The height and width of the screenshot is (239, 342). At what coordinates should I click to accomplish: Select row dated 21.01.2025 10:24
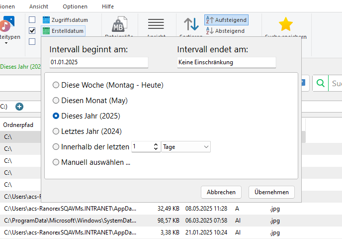point(171,233)
